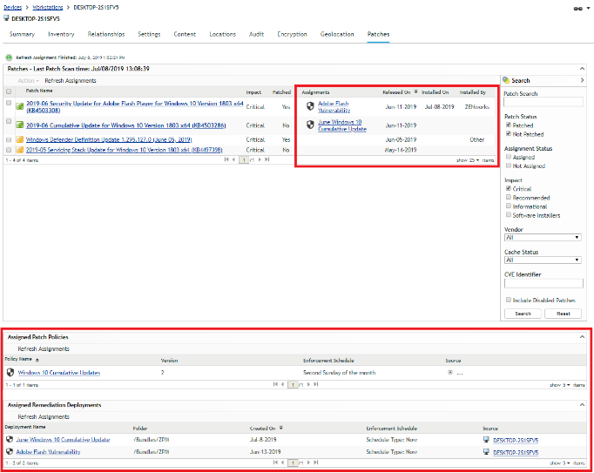Go to first page in patches pager
The height and width of the screenshot is (473, 594).
(x=226, y=159)
